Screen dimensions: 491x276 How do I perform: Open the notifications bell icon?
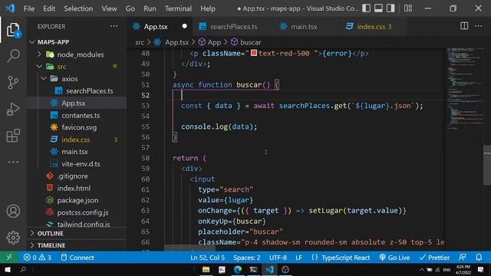coord(479,258)
